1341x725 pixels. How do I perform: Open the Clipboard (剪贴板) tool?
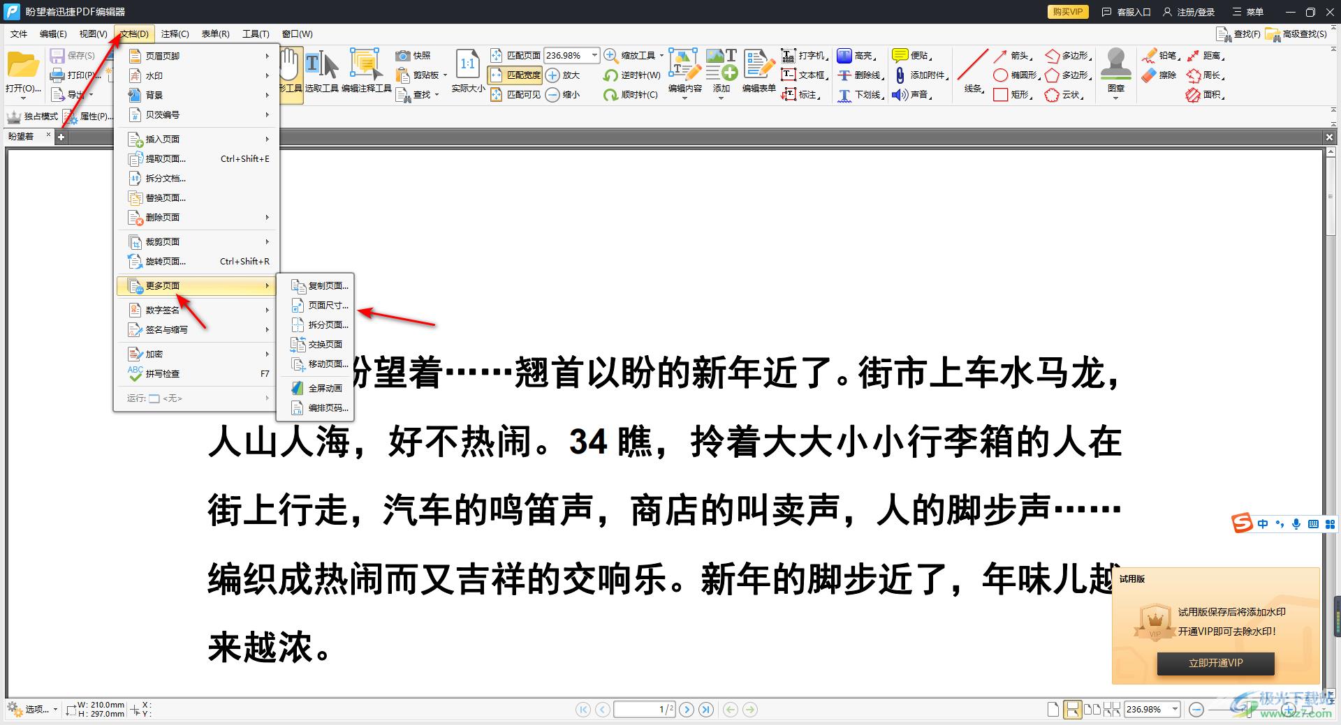coord(421,75)
